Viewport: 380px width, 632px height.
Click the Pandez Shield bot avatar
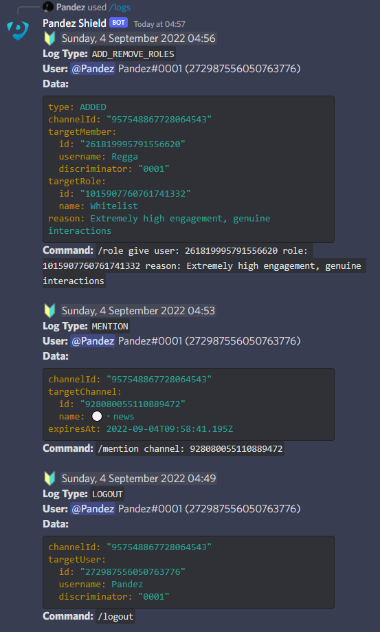(18, 31)
